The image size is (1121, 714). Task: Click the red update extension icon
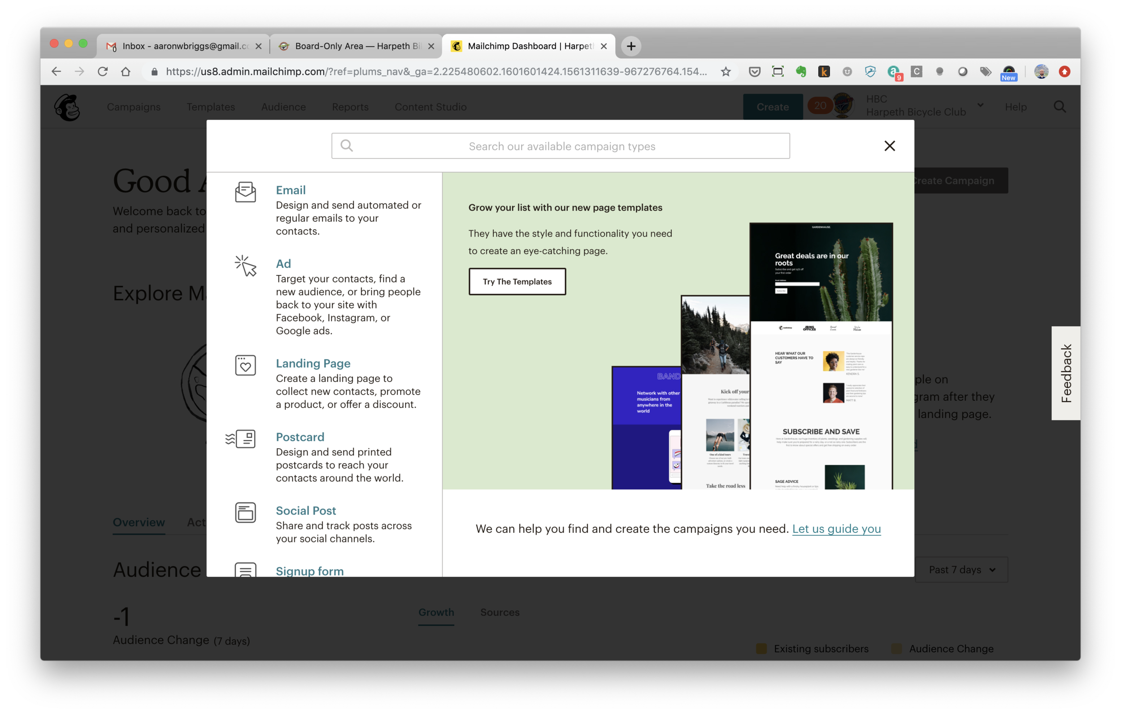pyautogui.click(x=1065, y=72)
